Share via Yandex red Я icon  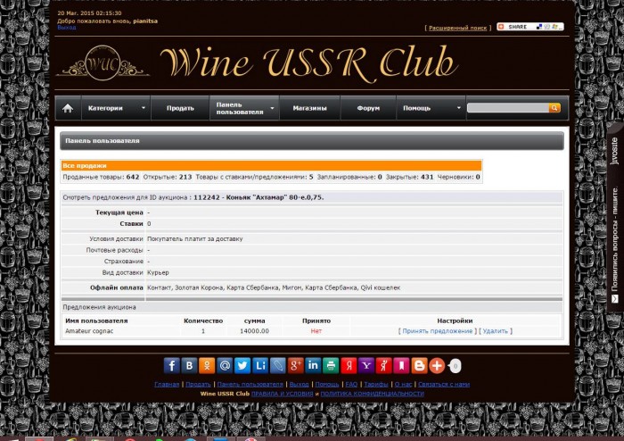point(349,365)
